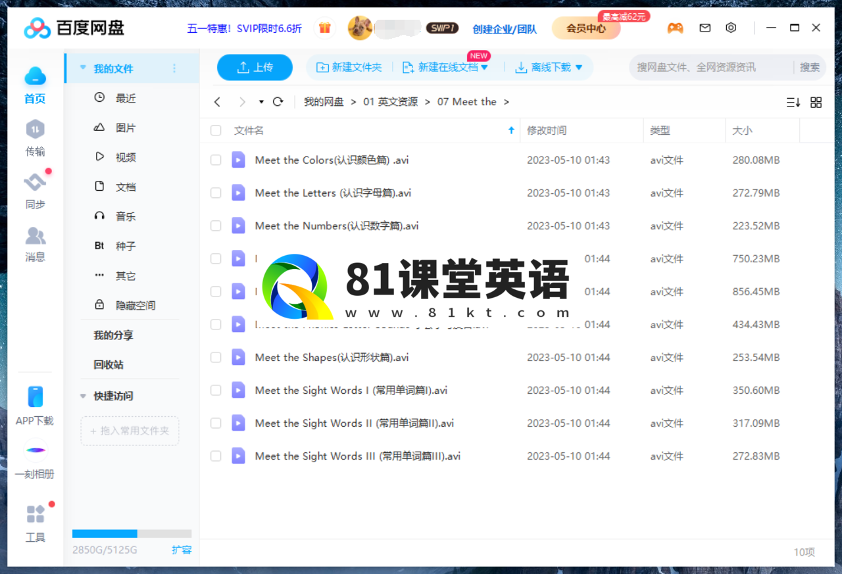Viewport: 842px width, 574px height.
Task: Toggle the select-all checkbox in header
Action: click(216, 130)
